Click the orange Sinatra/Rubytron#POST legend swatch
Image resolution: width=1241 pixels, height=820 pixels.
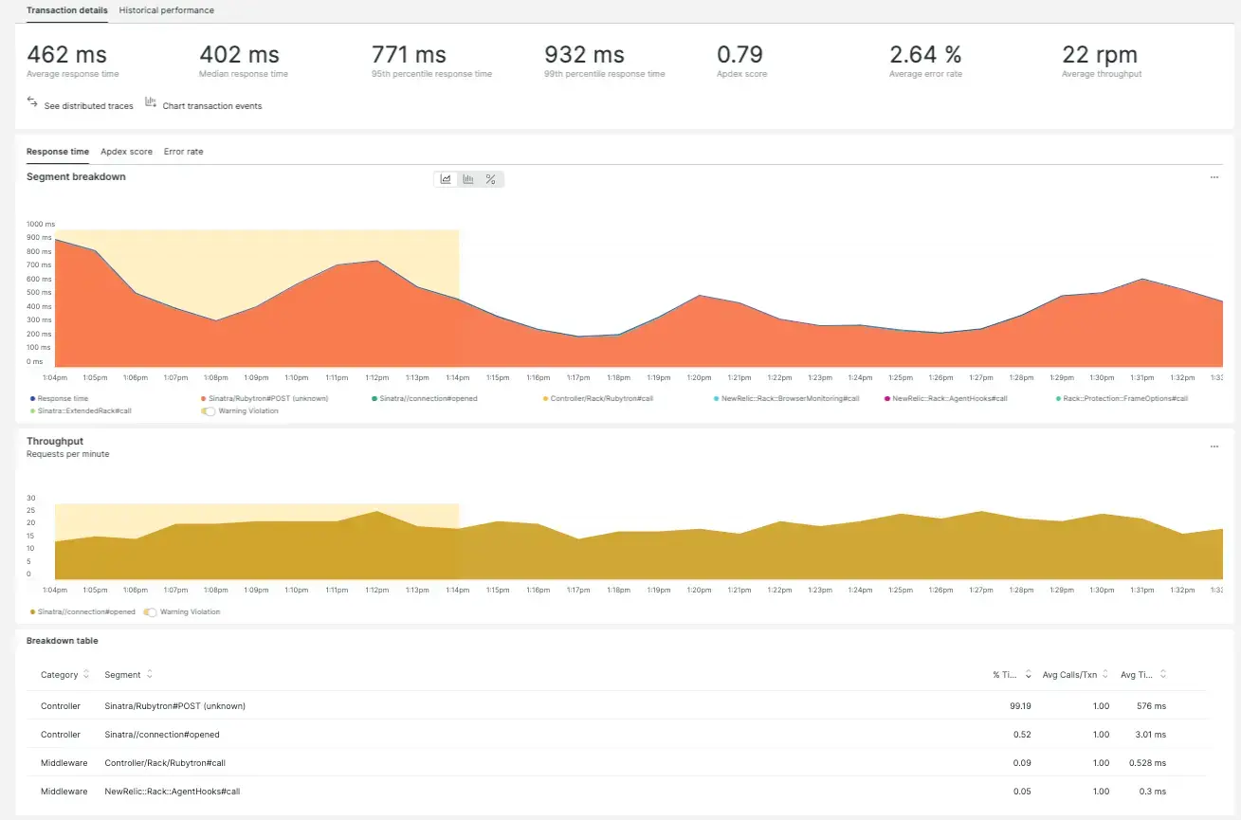click(x=203, y=399)
